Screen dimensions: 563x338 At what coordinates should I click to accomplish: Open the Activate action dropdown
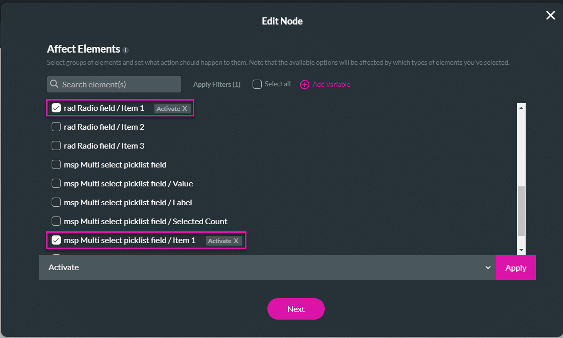[x=267, y=268]
